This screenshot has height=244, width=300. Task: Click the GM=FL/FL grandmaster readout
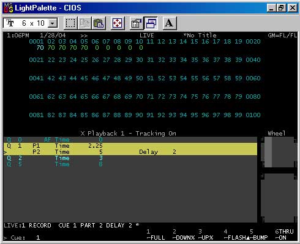pyautogui.click(x=282, y=36)
